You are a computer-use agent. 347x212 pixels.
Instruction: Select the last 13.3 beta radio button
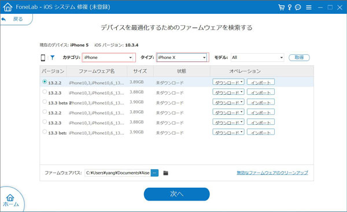[x=45, y=132]
